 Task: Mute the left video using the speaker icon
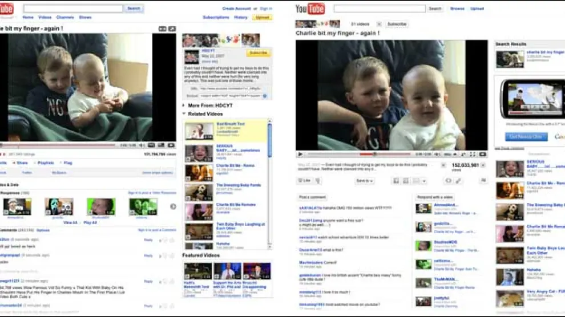142,145
